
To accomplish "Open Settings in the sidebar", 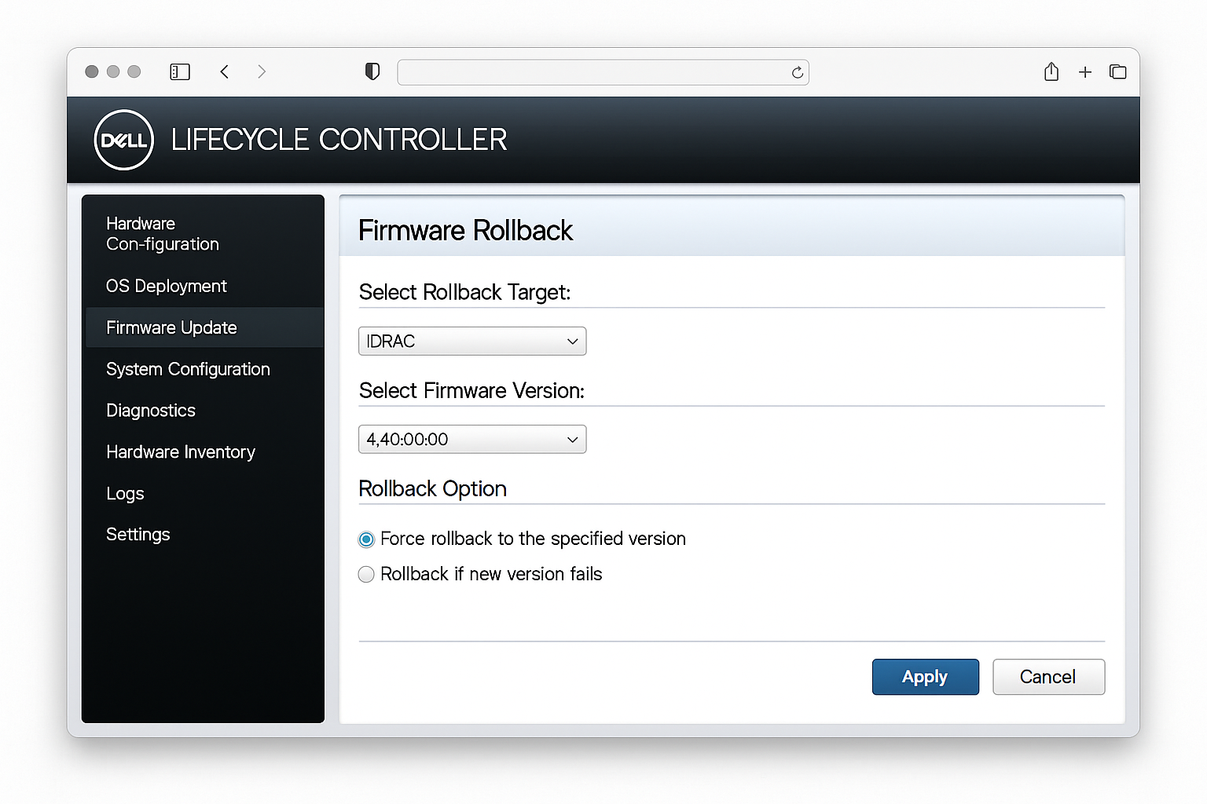I will [x=138, y=535].
